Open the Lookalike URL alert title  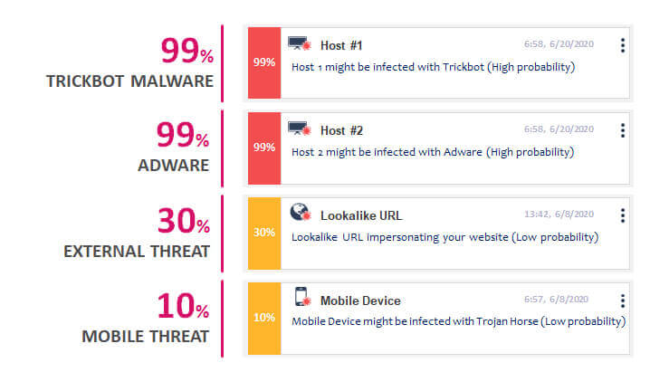pos(361,215)
